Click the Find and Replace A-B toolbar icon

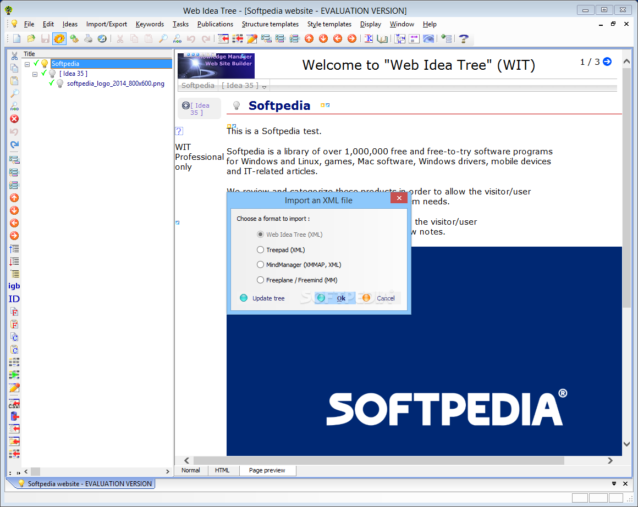coord(178,38)
